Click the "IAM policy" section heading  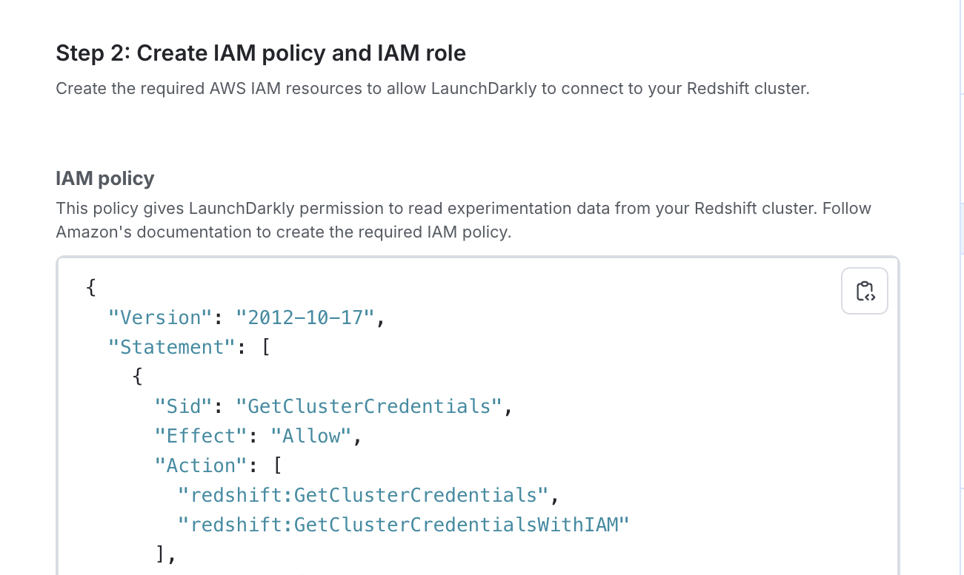click(104, 178)
